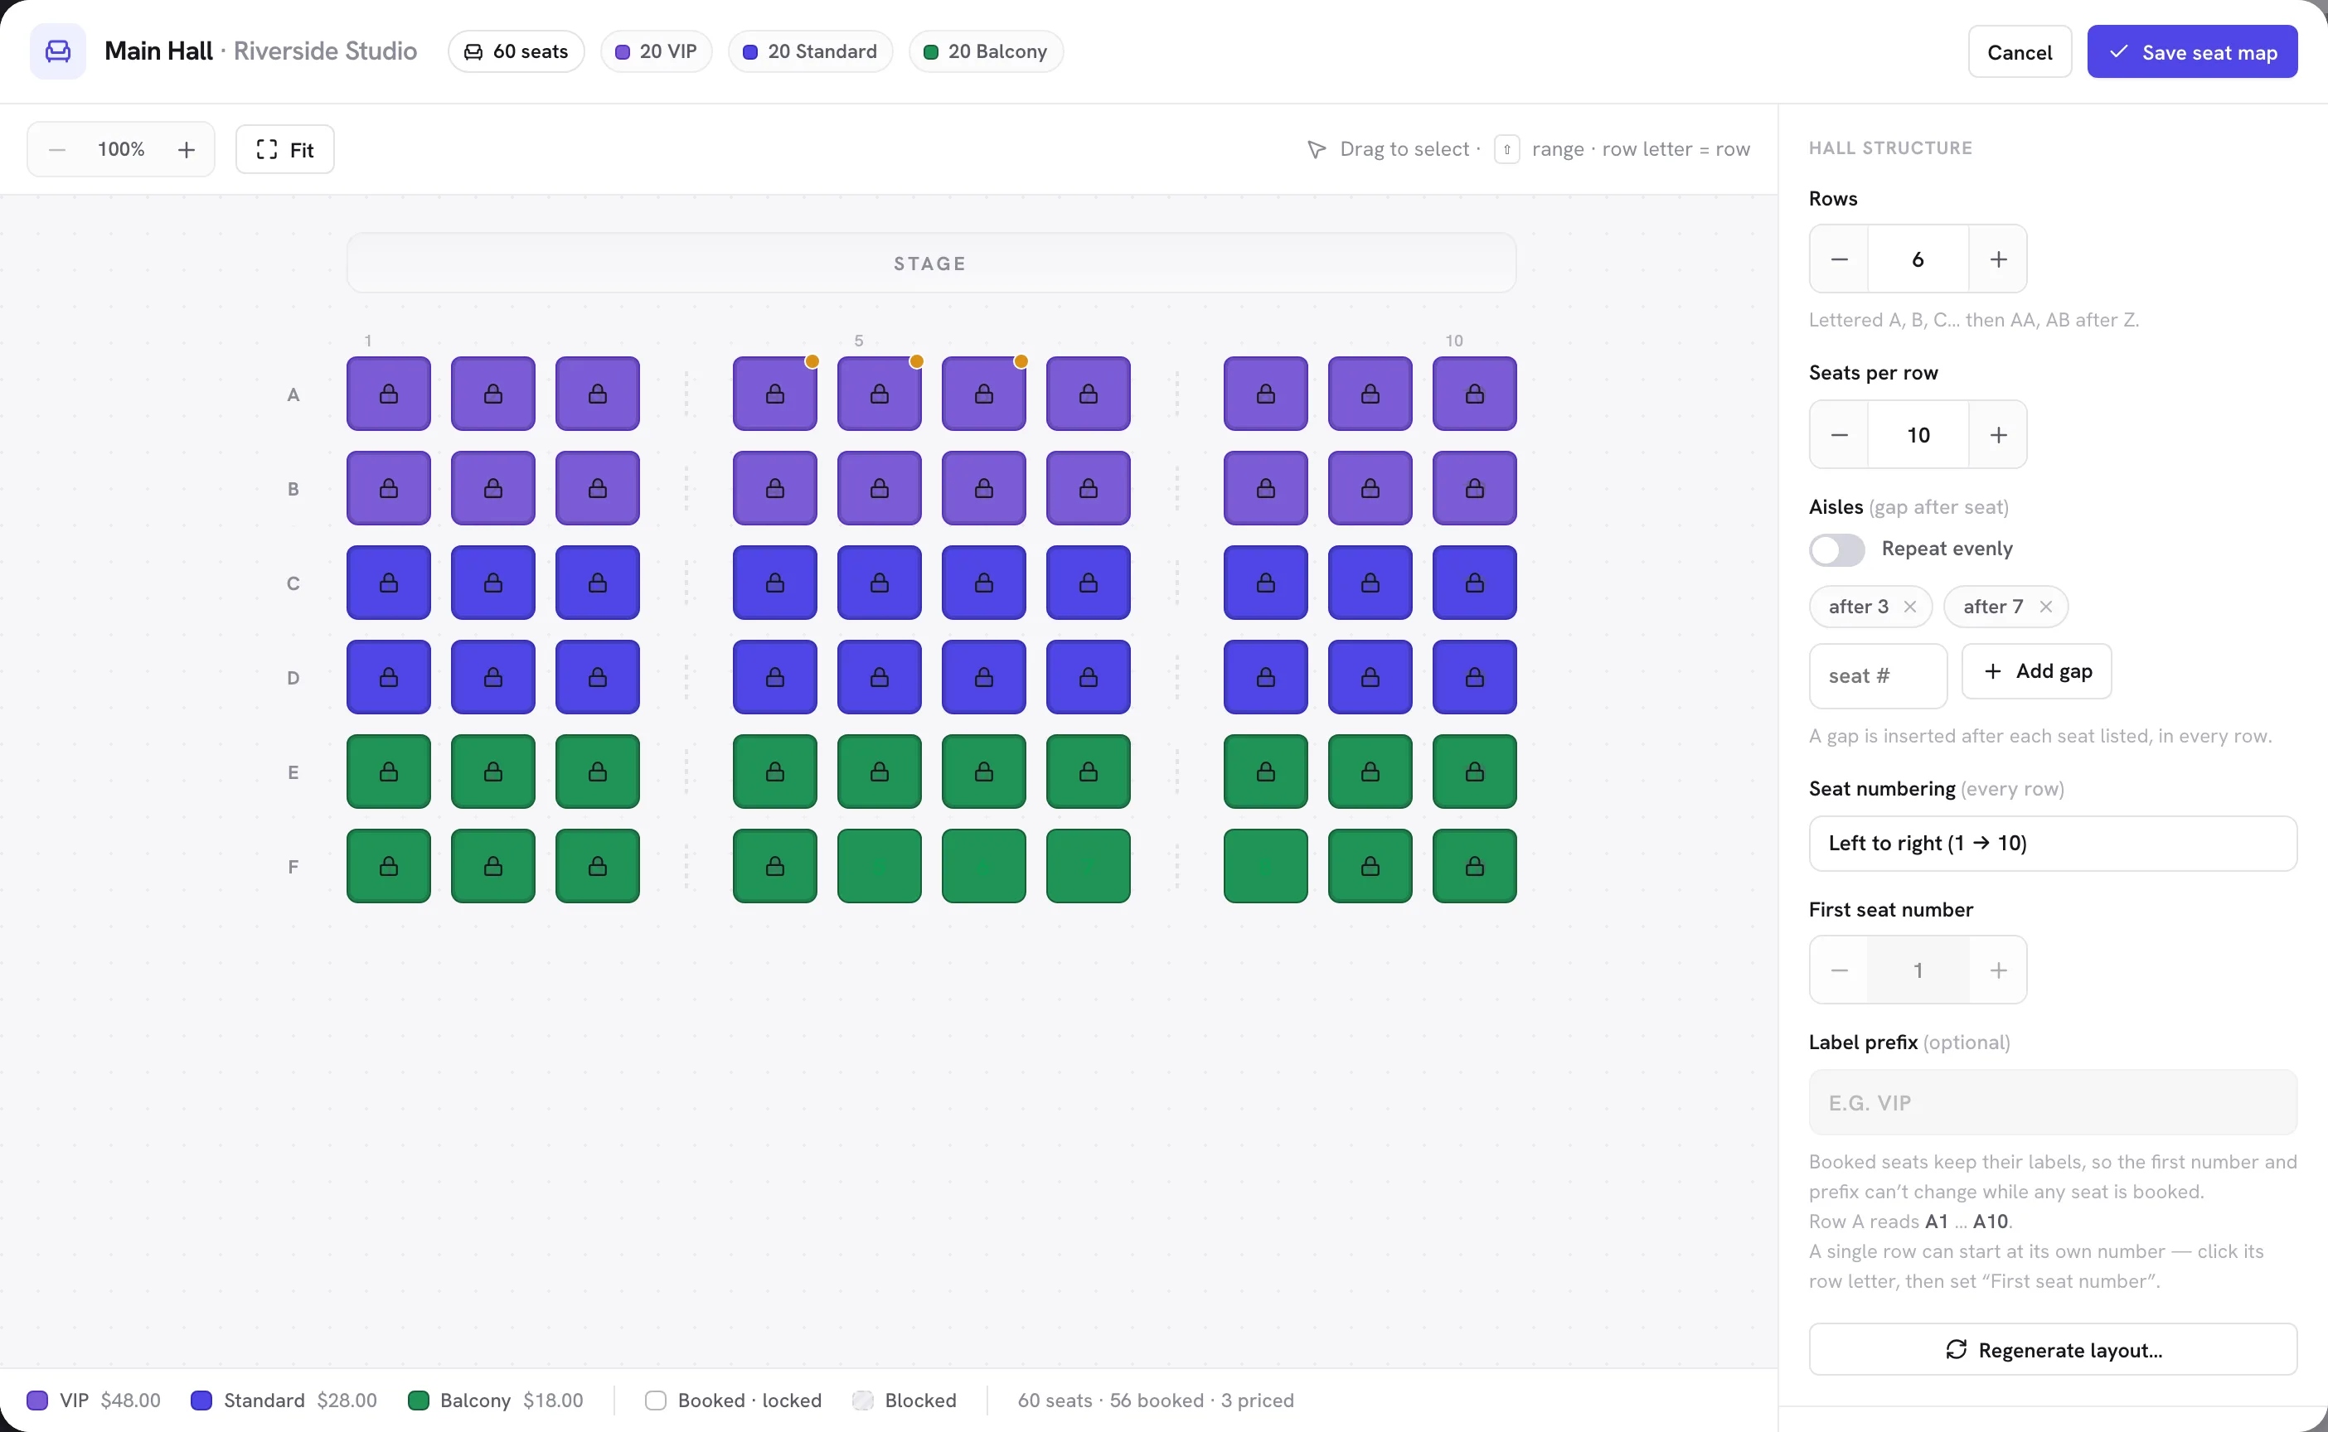Click the seat-map app icon beside Main Hall

(x=58, y=51)
